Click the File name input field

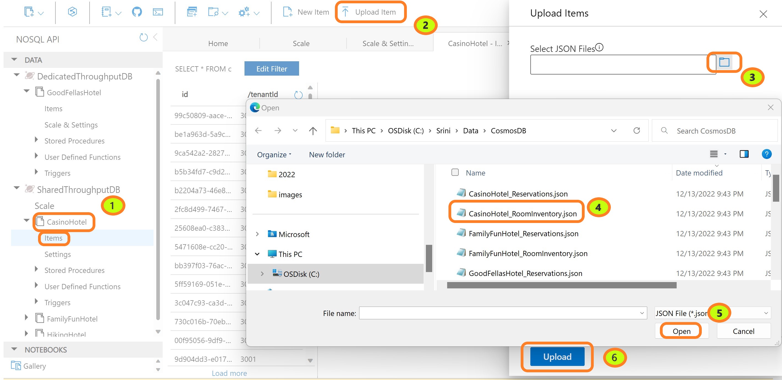pos(498,313)
